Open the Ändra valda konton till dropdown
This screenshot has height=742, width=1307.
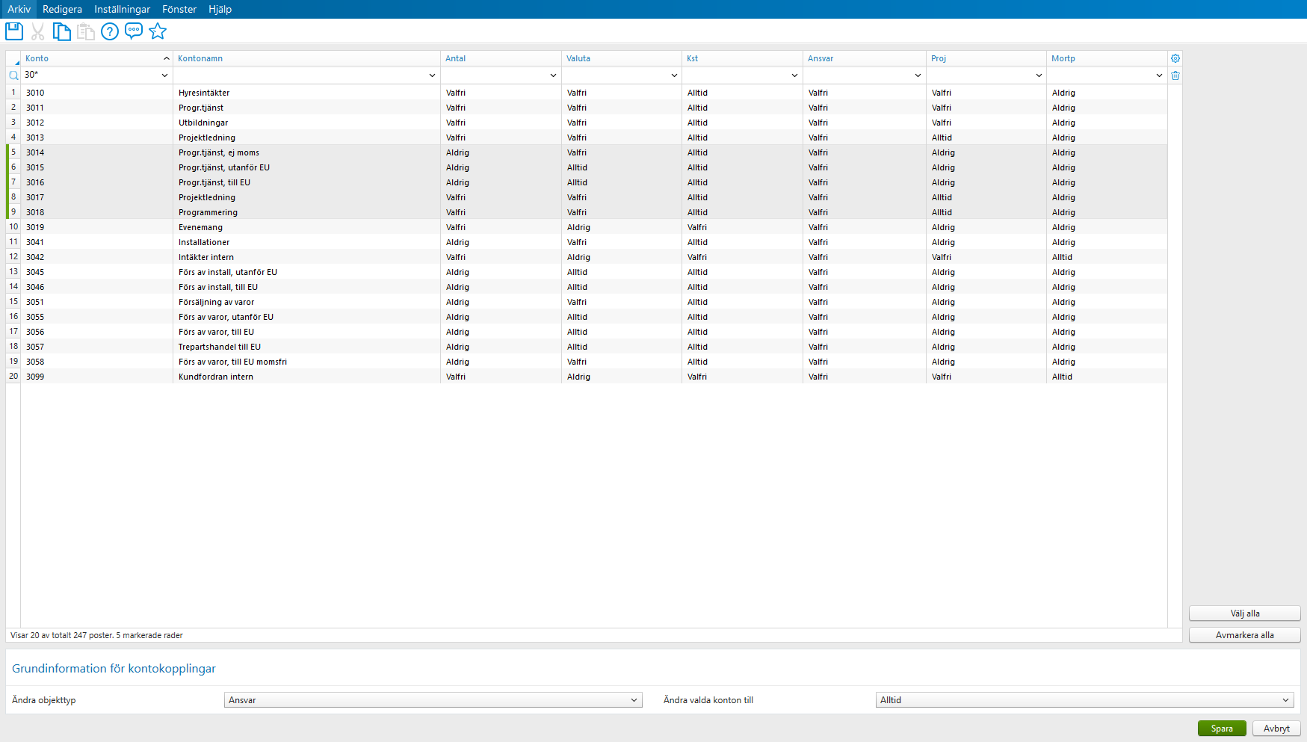[x=1083, y=699]
